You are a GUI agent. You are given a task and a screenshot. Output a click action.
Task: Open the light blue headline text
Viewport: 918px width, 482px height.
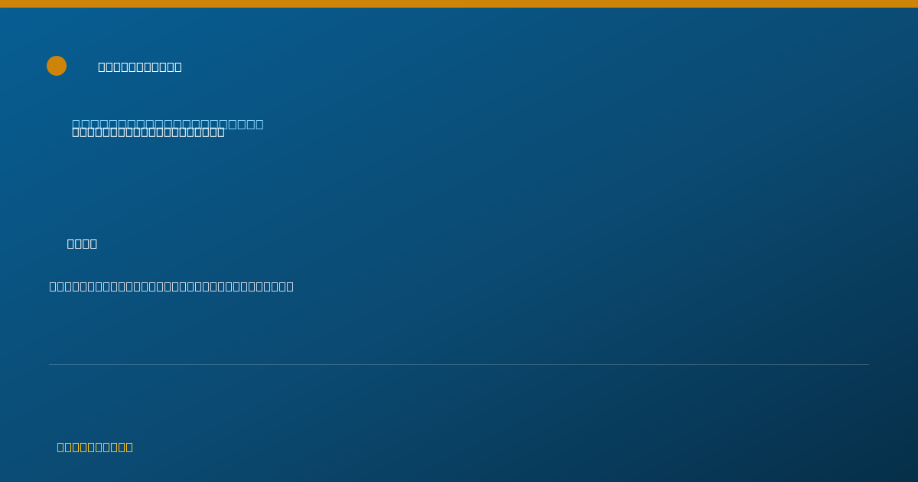click(x=168, y=123)
